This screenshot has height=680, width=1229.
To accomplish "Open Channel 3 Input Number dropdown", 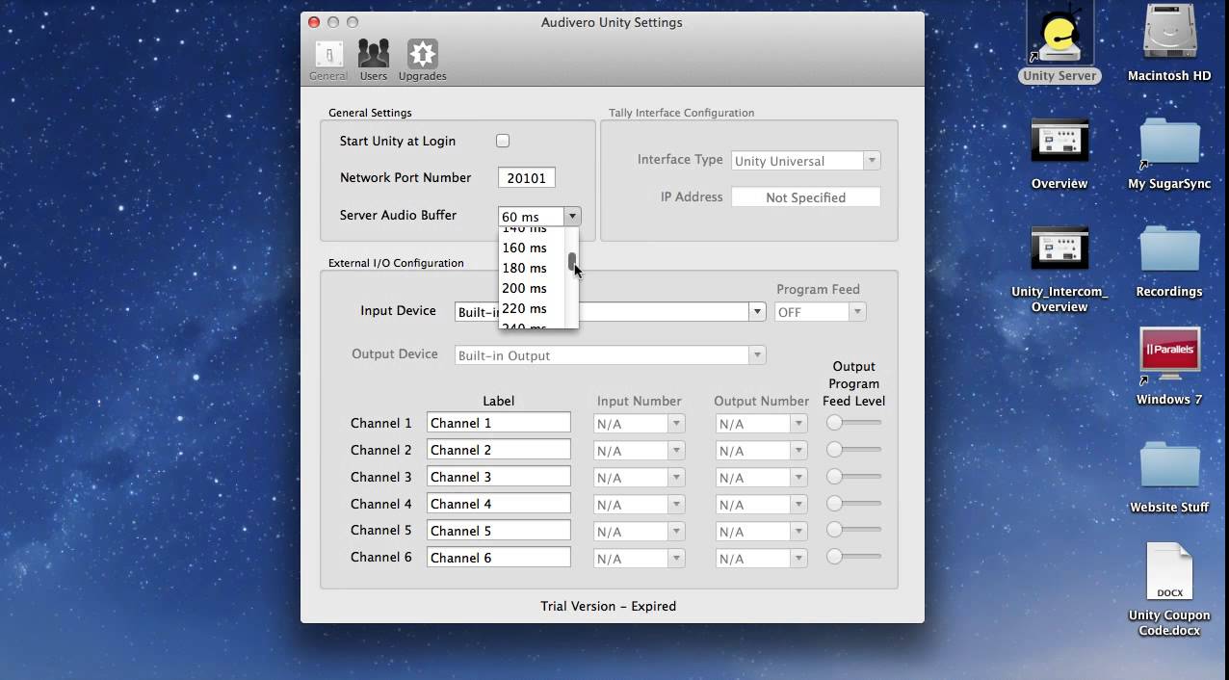I will pos(640,478).
